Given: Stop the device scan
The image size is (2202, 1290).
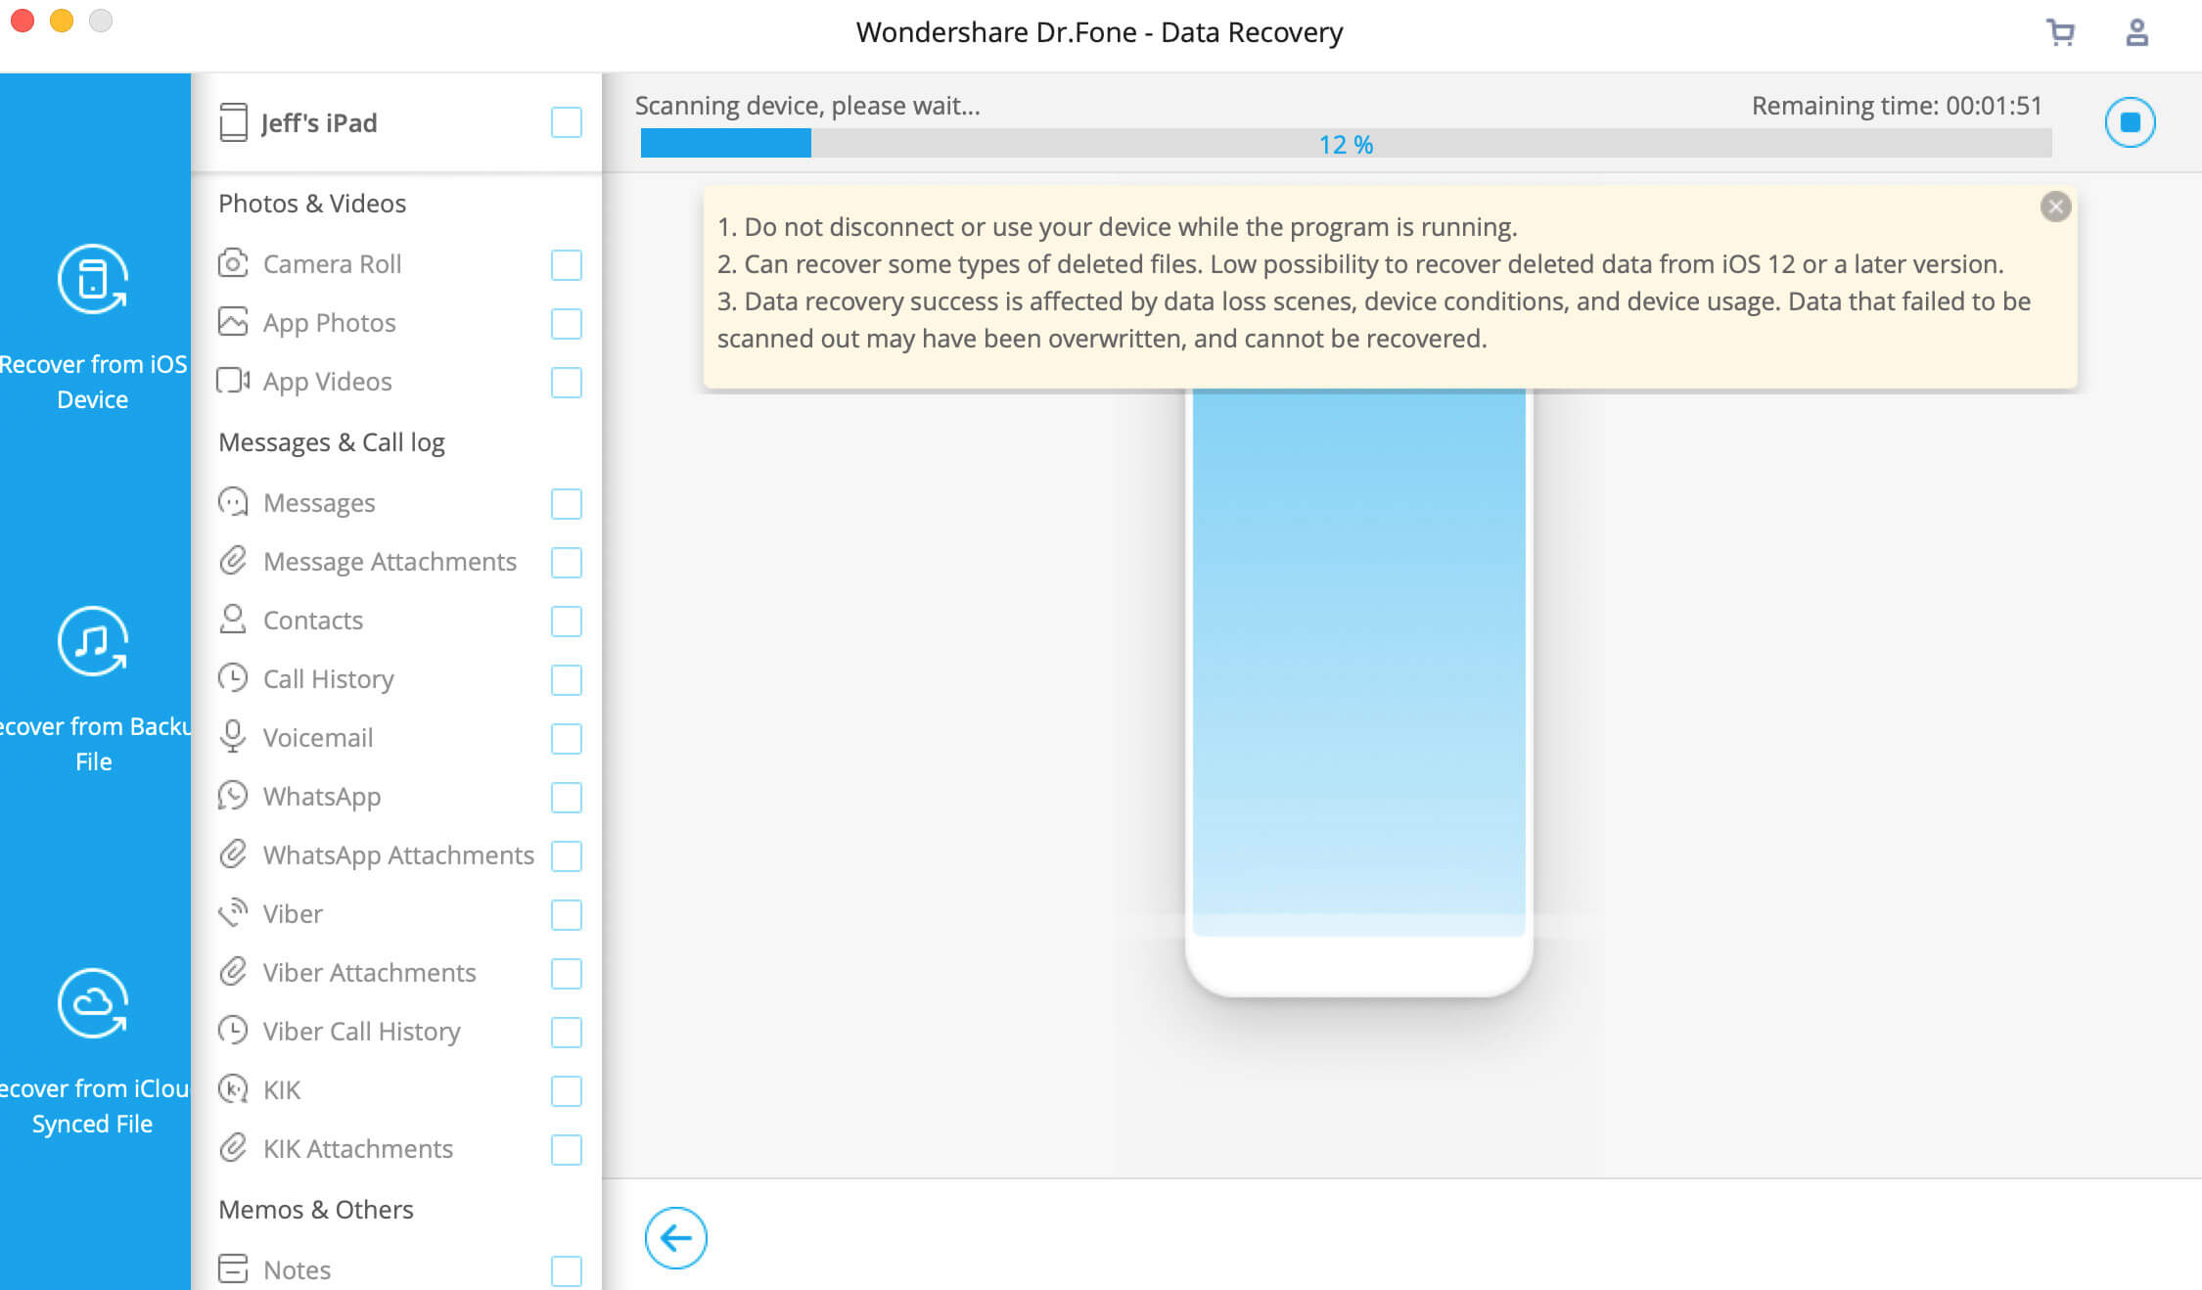Looking at the screenshot, I should tap(2130, 122).
